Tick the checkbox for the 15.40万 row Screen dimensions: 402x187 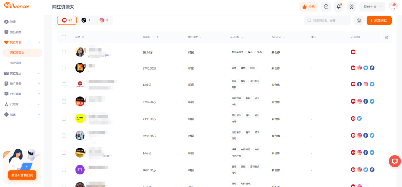click(x=64, y=52)
